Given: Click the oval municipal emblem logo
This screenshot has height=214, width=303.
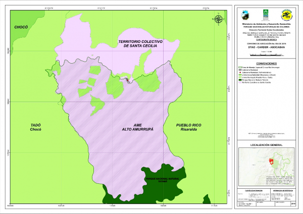Looking at the screenshot, I should (245, 15).
